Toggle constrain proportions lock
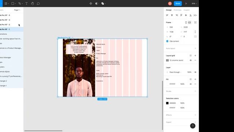234x132 pixels. [195, 32]
